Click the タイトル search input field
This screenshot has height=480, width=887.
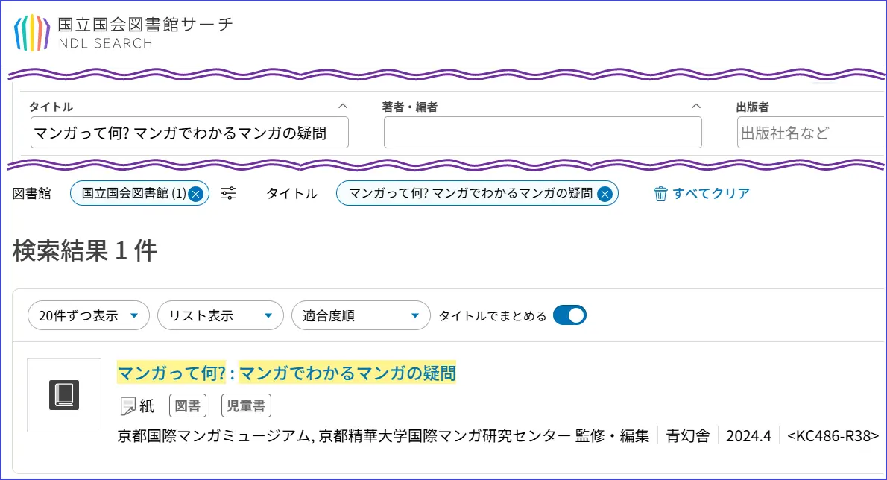189,133
